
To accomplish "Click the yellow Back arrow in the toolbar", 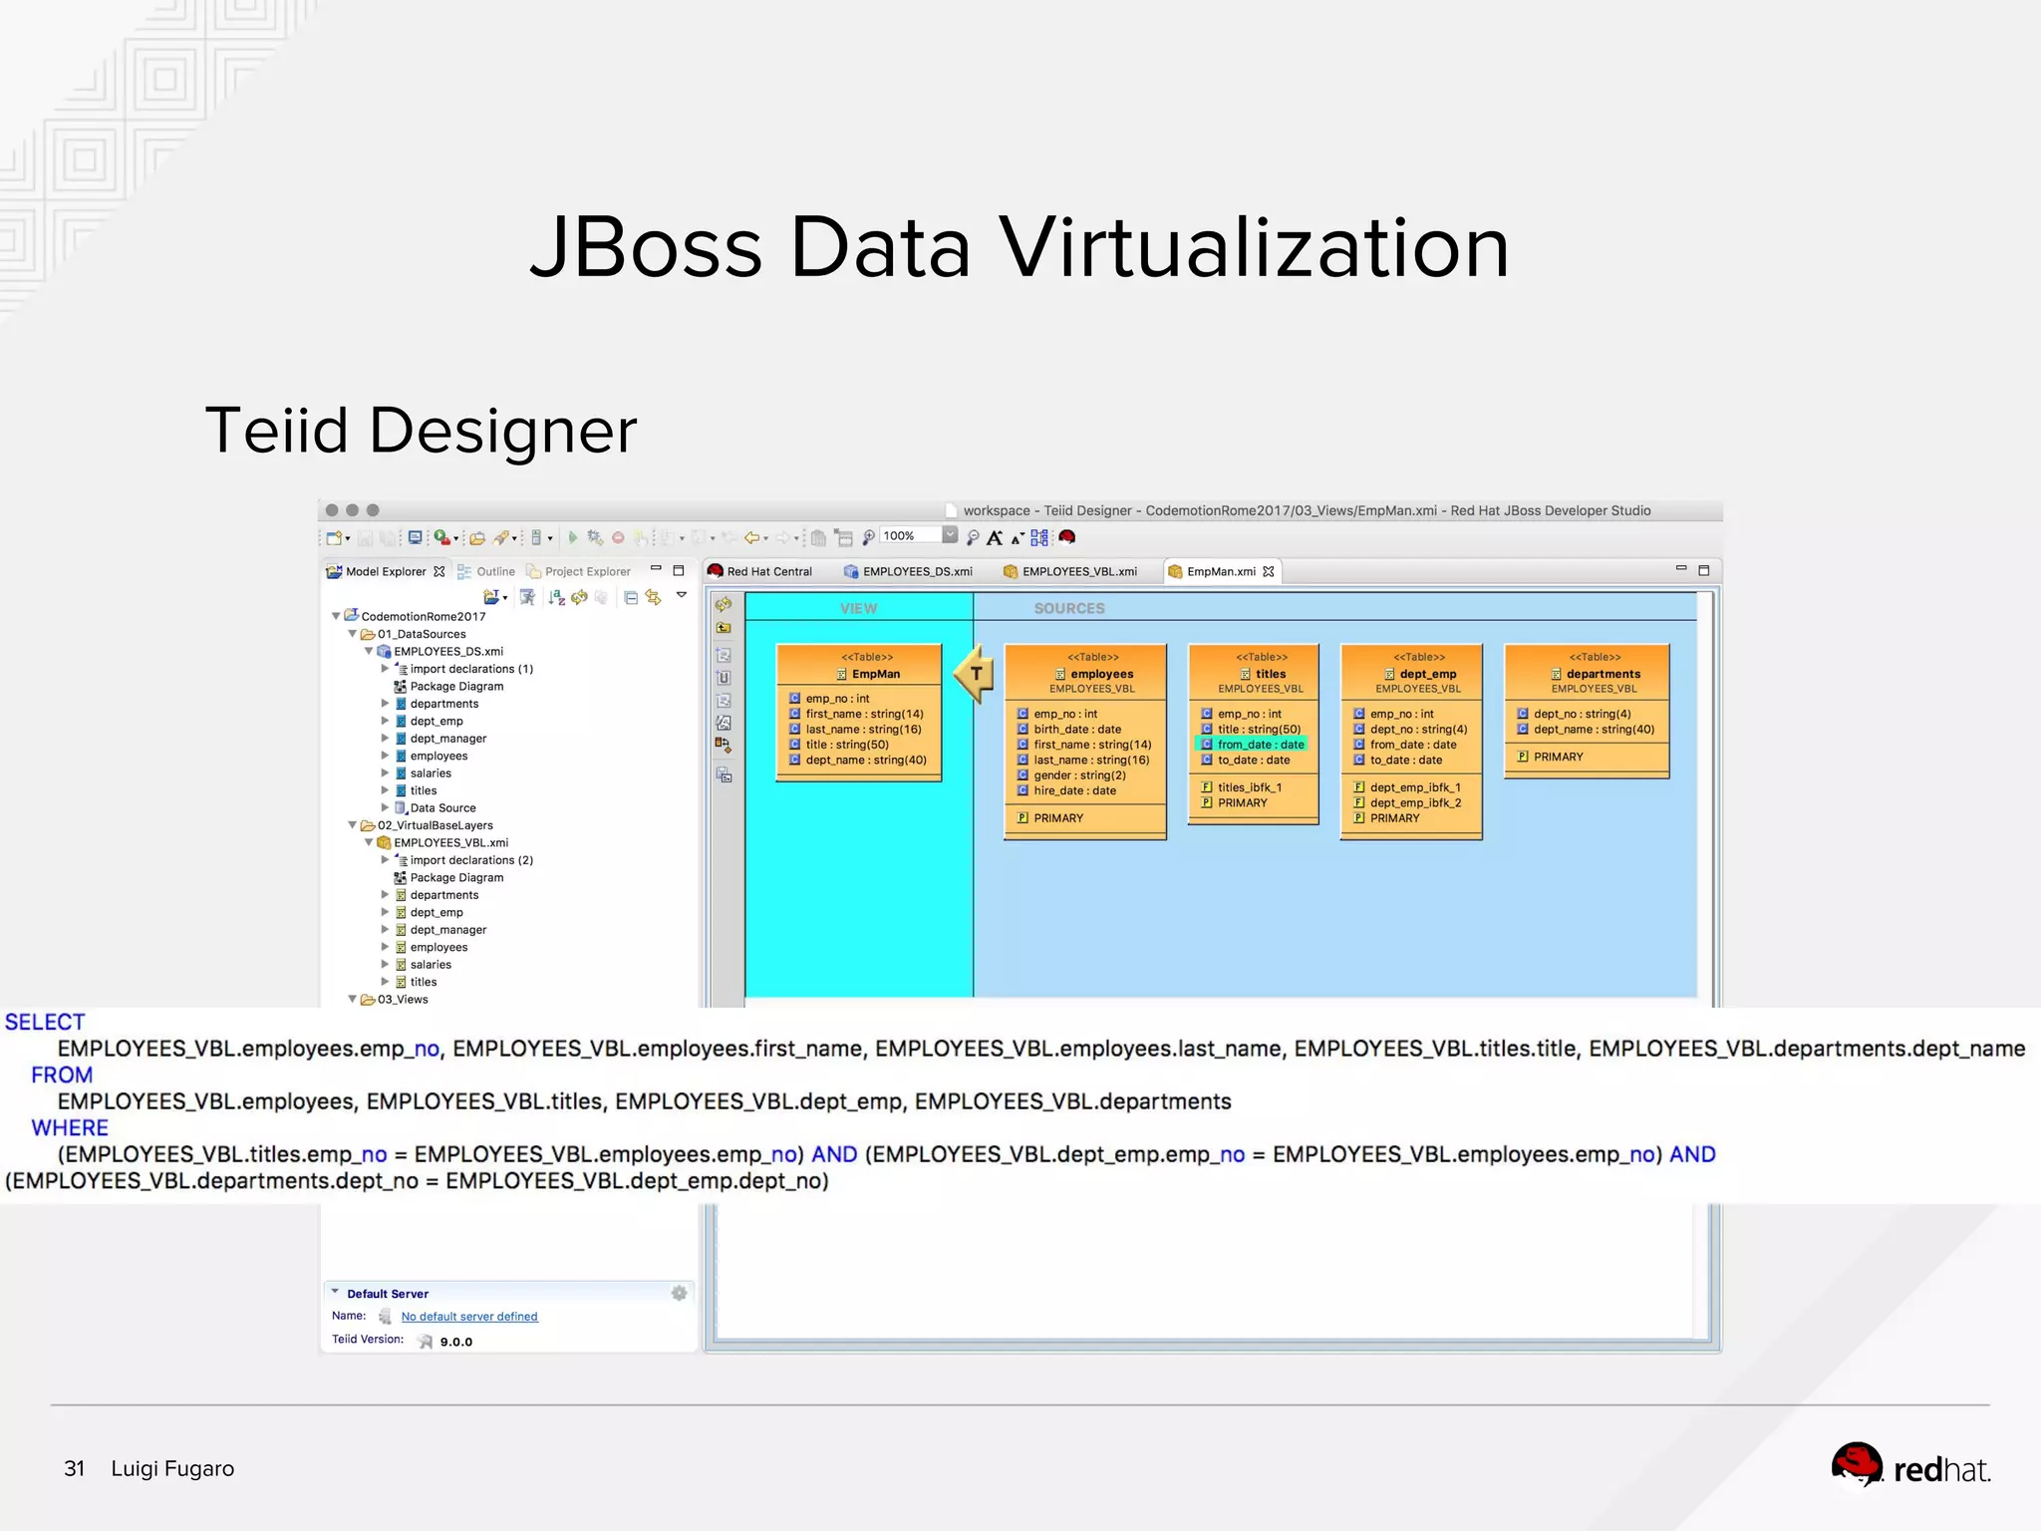I will coord(752,537).
